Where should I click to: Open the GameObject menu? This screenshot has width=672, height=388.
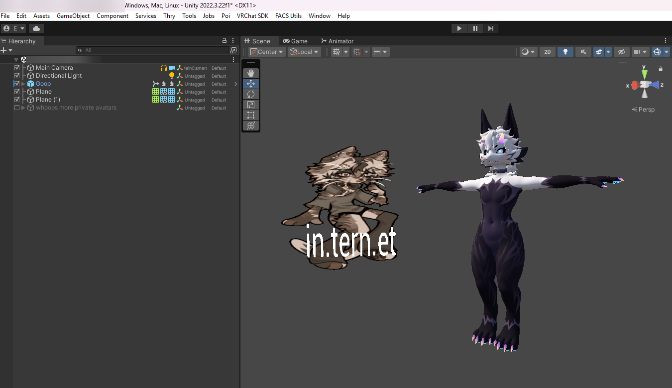[73, 16]
